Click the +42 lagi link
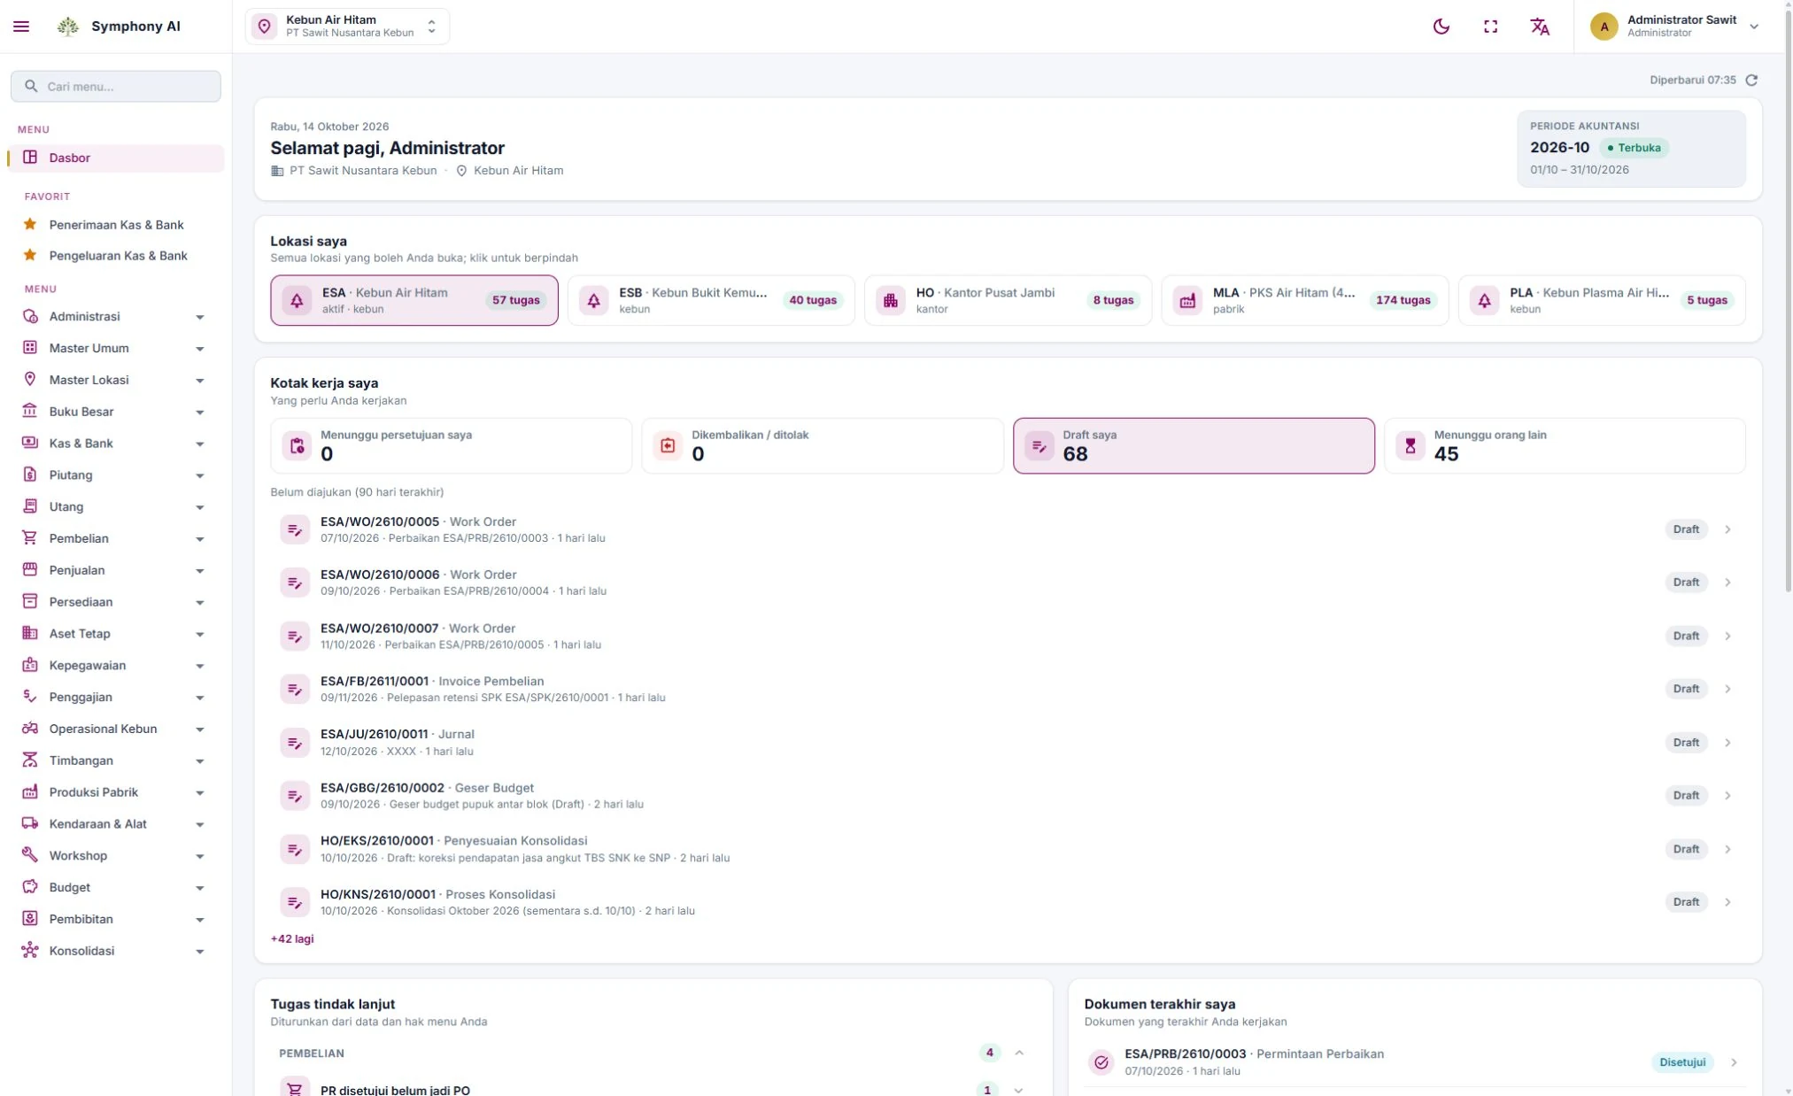The width and height of the screenshot is (1793, 1096). click(x=292, y=938)
